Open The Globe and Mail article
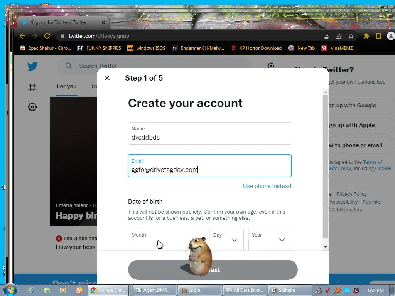 (76, 243)
